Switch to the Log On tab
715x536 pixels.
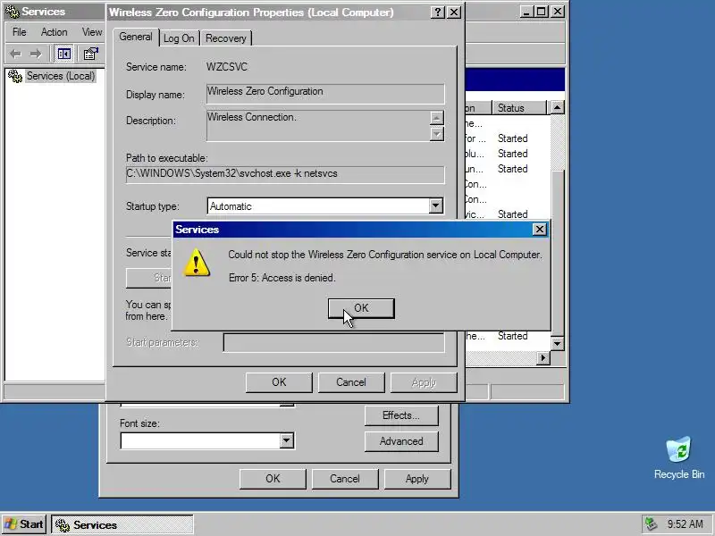[x=179, y=38]
